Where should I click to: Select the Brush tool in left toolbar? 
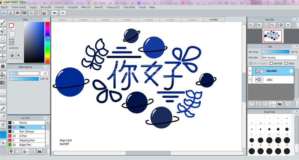tap(3, 23)
